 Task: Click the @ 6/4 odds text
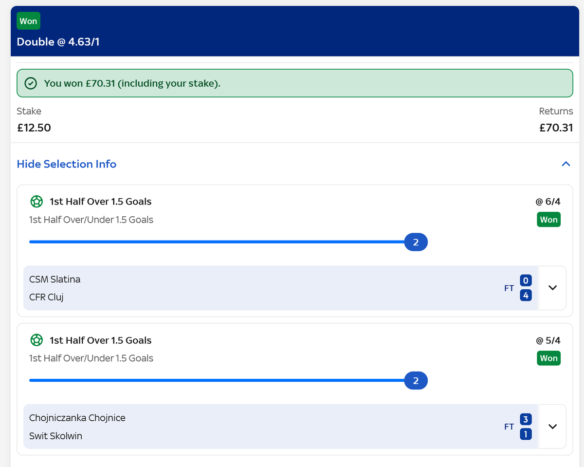coord(548,202)
